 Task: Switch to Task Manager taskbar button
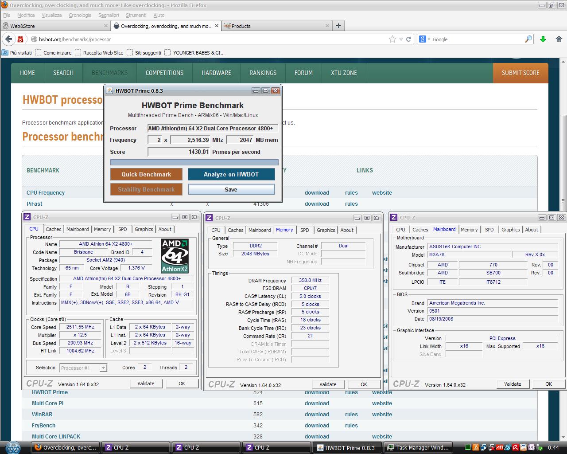[x=419, y=447]
